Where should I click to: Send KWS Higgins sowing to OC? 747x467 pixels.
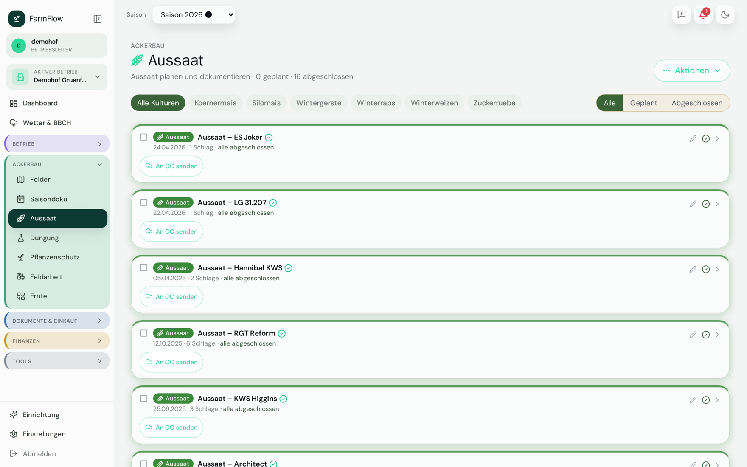point(171,428)
